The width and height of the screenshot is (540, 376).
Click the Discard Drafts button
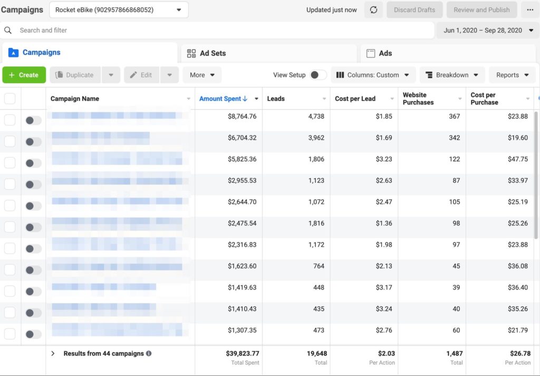[414, 10]
